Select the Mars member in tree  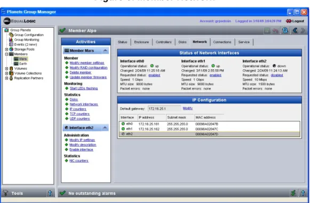(23, 59)
